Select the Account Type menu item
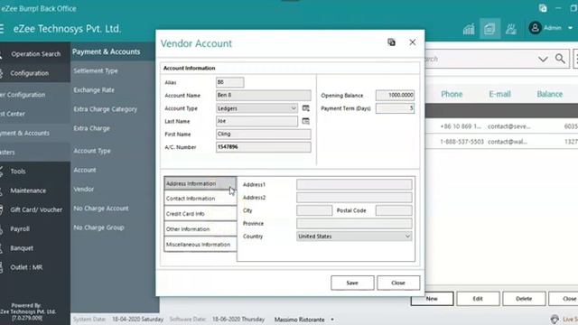 point(92,151)
